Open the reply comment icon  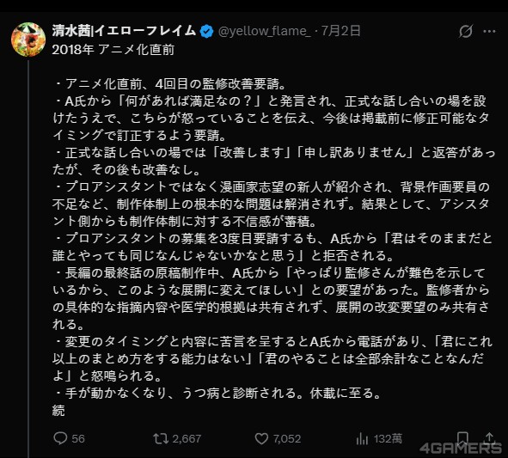60,438
